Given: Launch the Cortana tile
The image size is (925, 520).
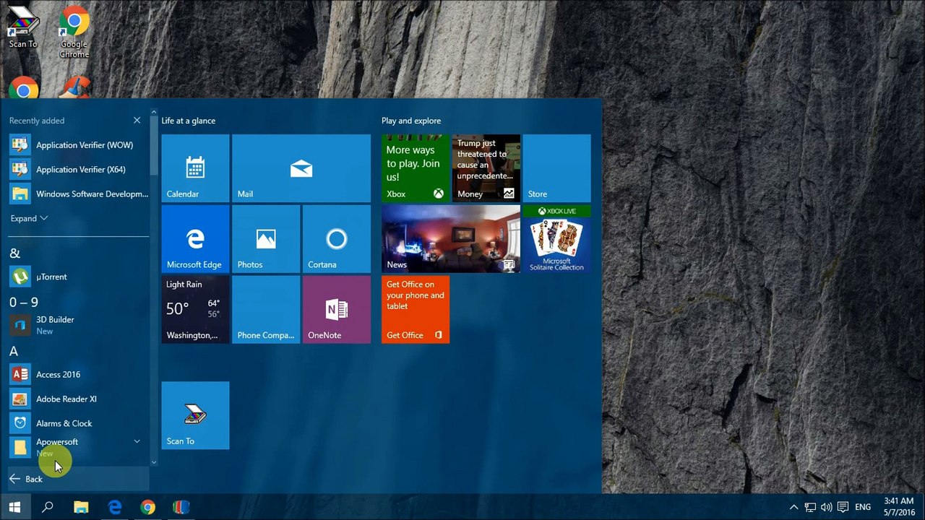Looking at the screenshot, I should (337, 239).
